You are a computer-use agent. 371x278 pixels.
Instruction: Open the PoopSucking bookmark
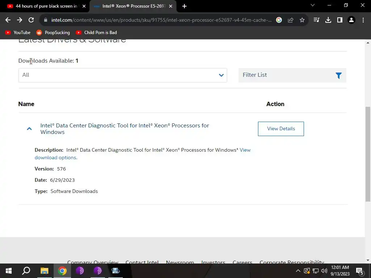click(53, 33)
